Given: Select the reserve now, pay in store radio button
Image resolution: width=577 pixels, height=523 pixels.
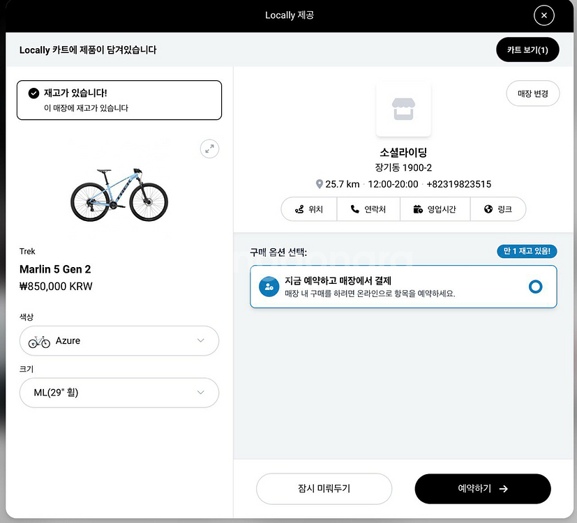Looking at the screenshot, I should pos(535,287).
